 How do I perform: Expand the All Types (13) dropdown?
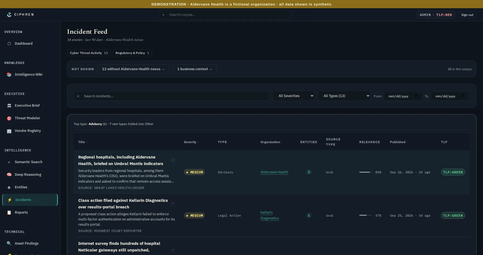[x=344, y=96]
